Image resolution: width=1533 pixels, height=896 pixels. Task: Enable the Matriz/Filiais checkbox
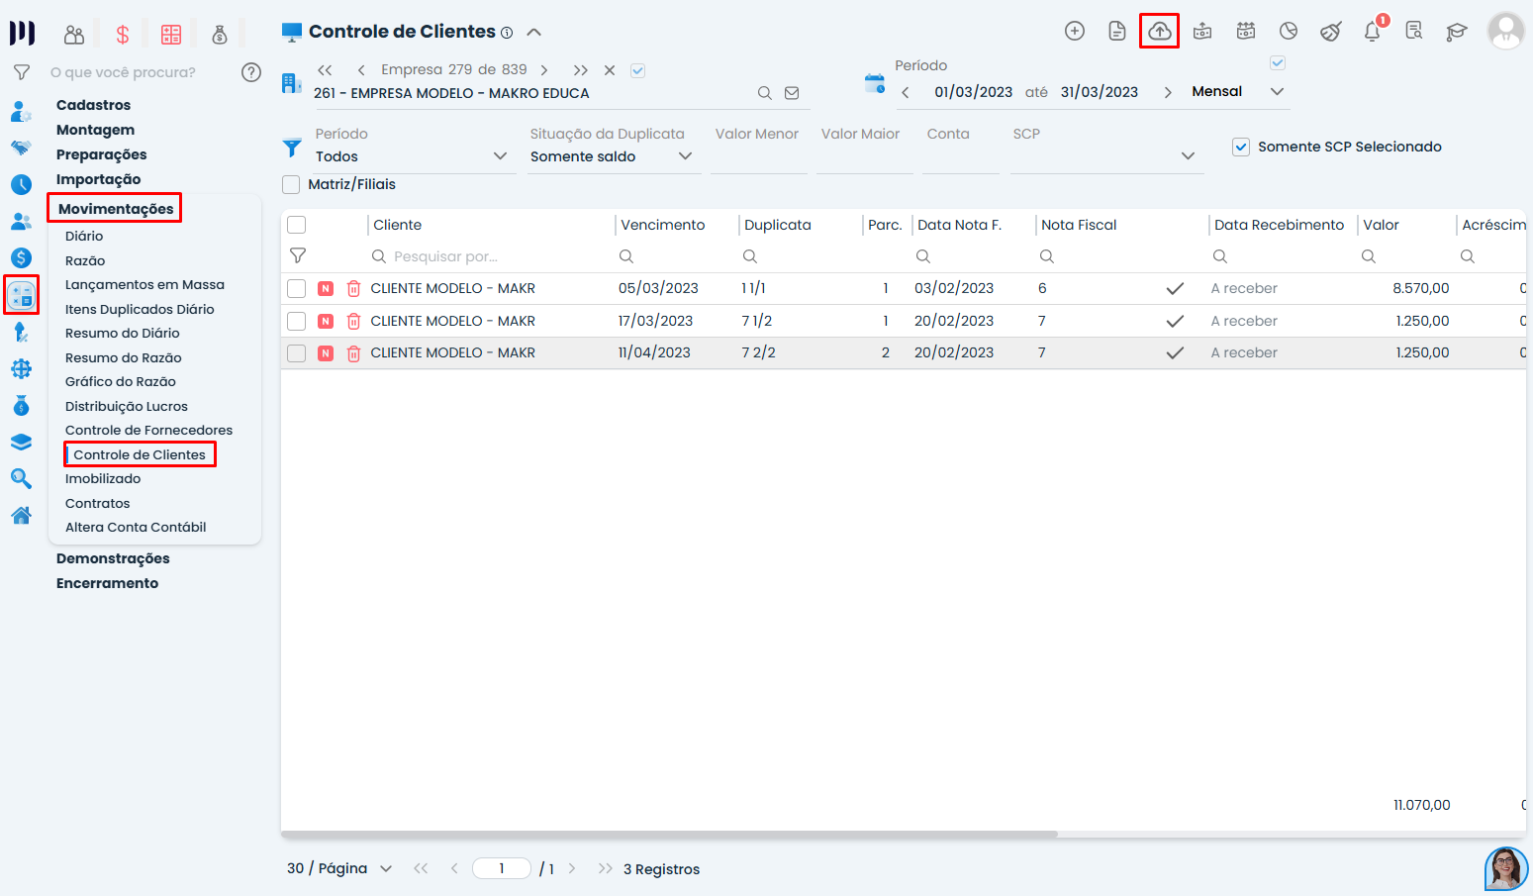tap(292, 185)
